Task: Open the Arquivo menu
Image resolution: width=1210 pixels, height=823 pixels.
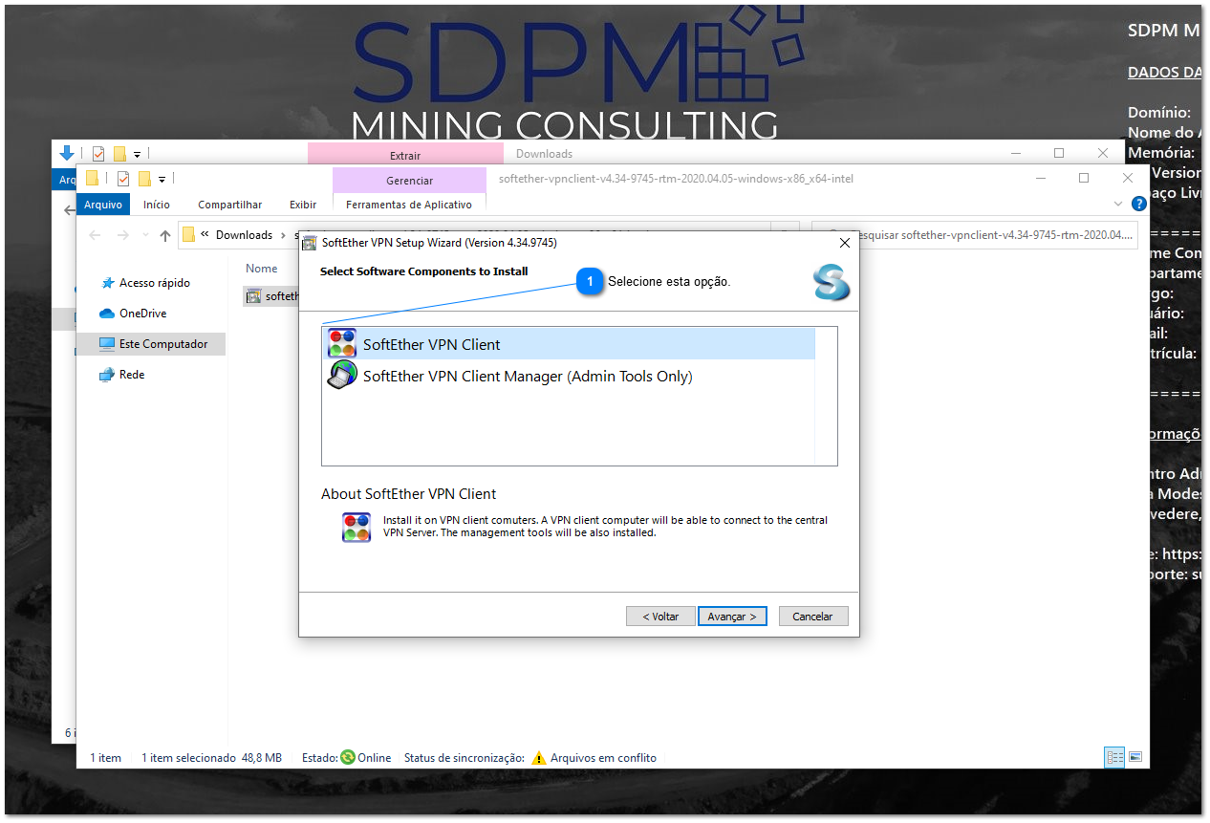Action: (x=103, y=205)
